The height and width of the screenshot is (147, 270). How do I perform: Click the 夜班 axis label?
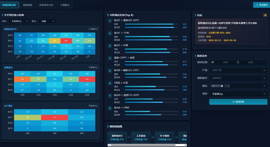pos(82,133)
